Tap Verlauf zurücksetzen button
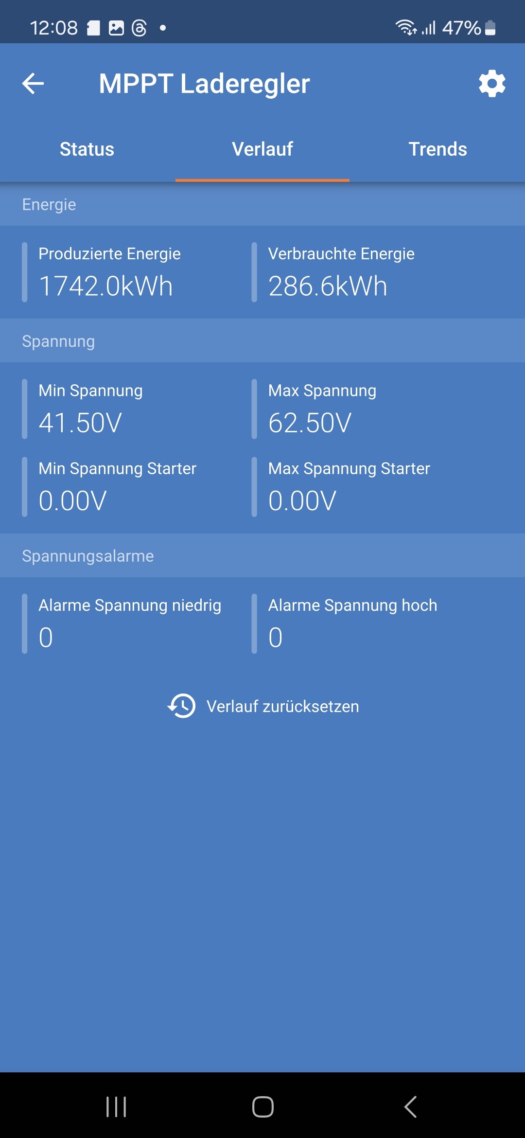This screenshot has height=1138, width=525. pos(262,706)
